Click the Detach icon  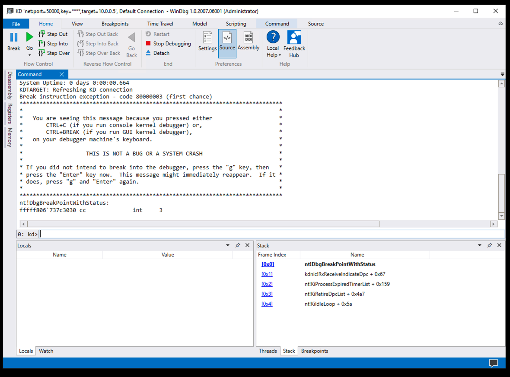point(148,53)
